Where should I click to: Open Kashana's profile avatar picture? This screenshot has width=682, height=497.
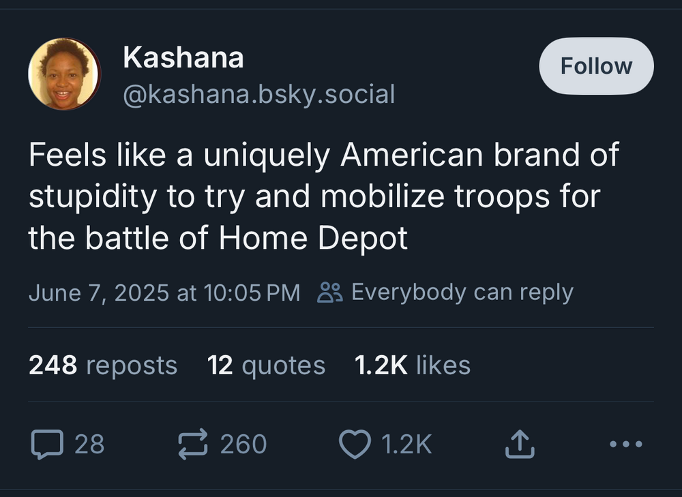pos(64,74)
